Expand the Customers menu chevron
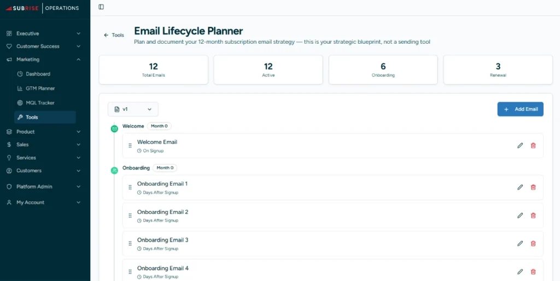560x281 pixels. coord(79,171)
